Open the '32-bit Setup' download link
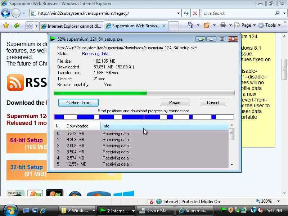This screenshot has width=288, height=216. click(x=26, y=167)
